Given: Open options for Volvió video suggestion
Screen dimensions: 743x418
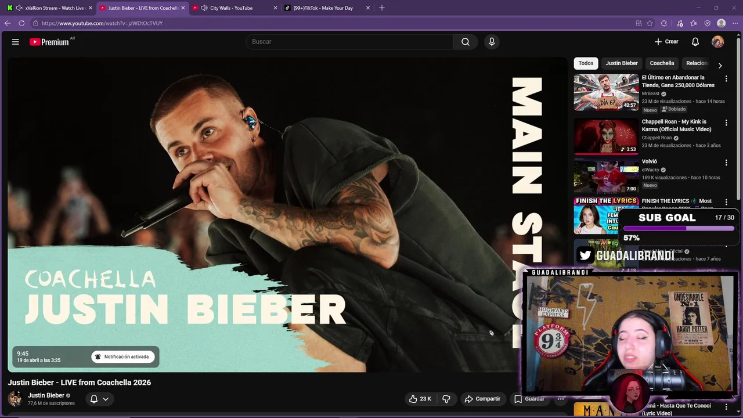Looking at the screenshot, I should click(726, 163).
